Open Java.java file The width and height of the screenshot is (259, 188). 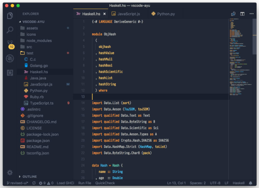point(45,78)
